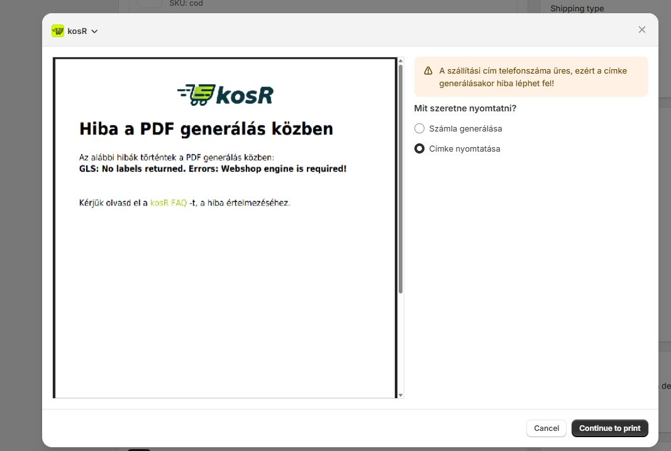Click the 'Mit szeretne nyomtatni?' label

click(x=465, y=108)
